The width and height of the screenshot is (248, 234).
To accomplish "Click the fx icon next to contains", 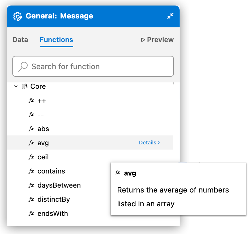I will click(x=31, y=171).
